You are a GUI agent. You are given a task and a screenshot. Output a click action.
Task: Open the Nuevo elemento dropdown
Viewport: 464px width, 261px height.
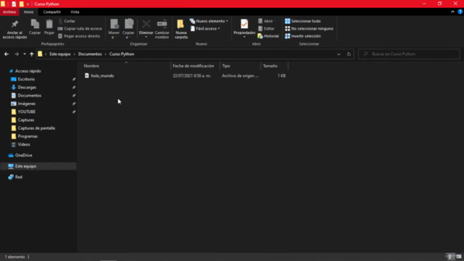(x=209, y=21)
